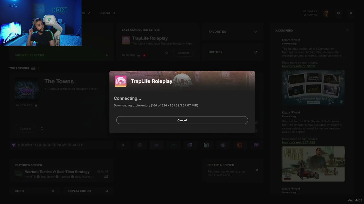
Task: Click Browse Servers play arrow
Action: [107, 55]
